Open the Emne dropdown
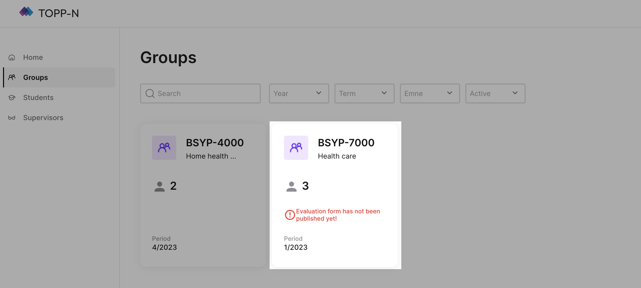The height and width of the screenshot is (288, 641). pyautogui.click(x=430, y=94)
